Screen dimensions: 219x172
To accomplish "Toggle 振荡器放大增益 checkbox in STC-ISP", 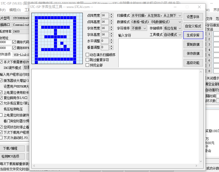I will coord(1,81).
